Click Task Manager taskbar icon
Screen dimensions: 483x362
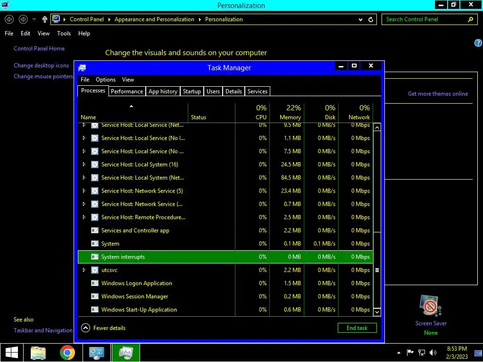pos(125,353)
